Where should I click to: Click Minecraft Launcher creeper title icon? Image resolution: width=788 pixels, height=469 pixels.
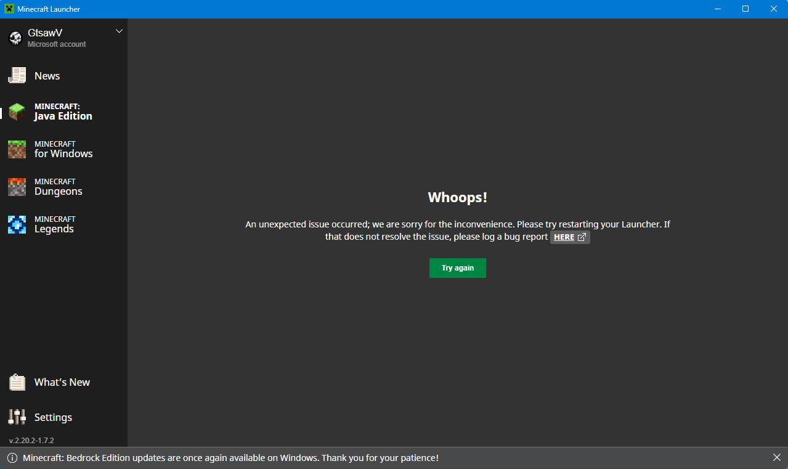point(9,9)
